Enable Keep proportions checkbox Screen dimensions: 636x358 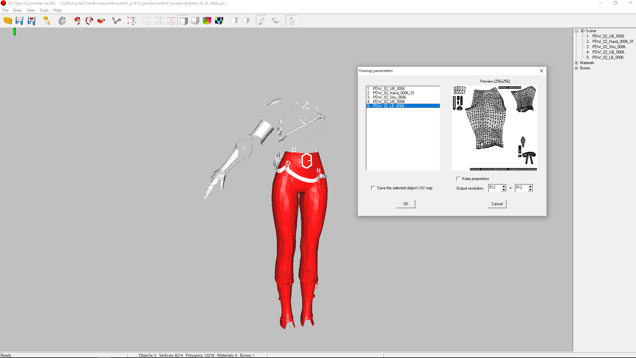tap(458, 179)
